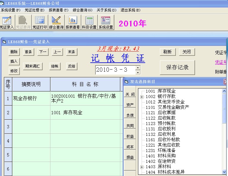
Task: Jump to last record with 末条
Action: tap(72, 52)
